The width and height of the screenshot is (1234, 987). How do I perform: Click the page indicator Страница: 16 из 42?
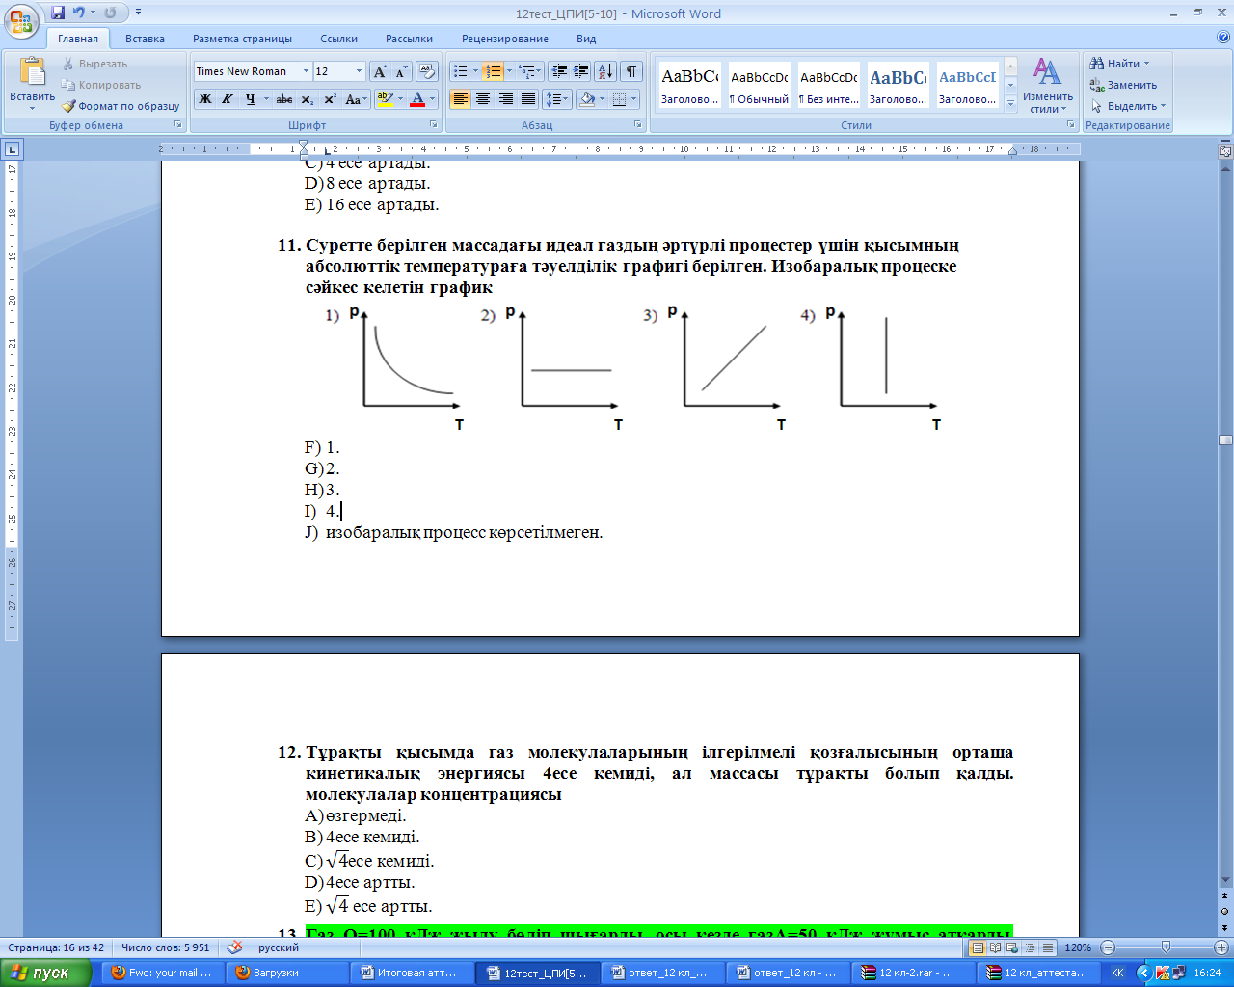pyautogui.click(x=56, y=947)
